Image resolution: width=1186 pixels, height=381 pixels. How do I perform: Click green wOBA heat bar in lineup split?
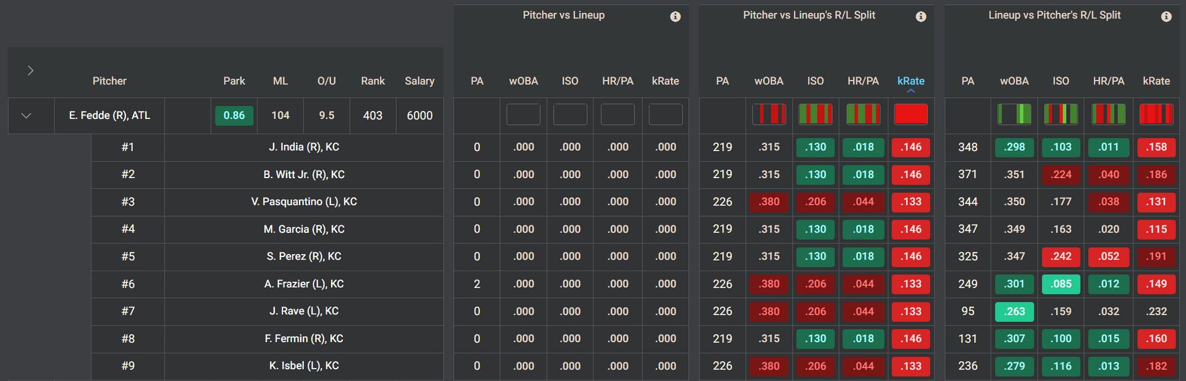pyautogui.click(x=1014, y=115)
